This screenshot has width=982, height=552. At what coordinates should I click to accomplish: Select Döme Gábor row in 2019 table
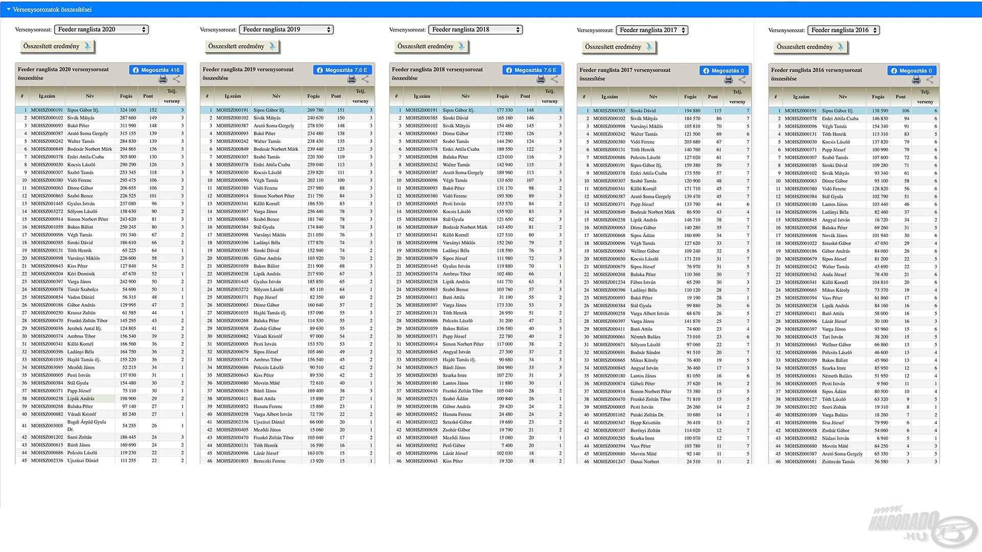point(287,305)
